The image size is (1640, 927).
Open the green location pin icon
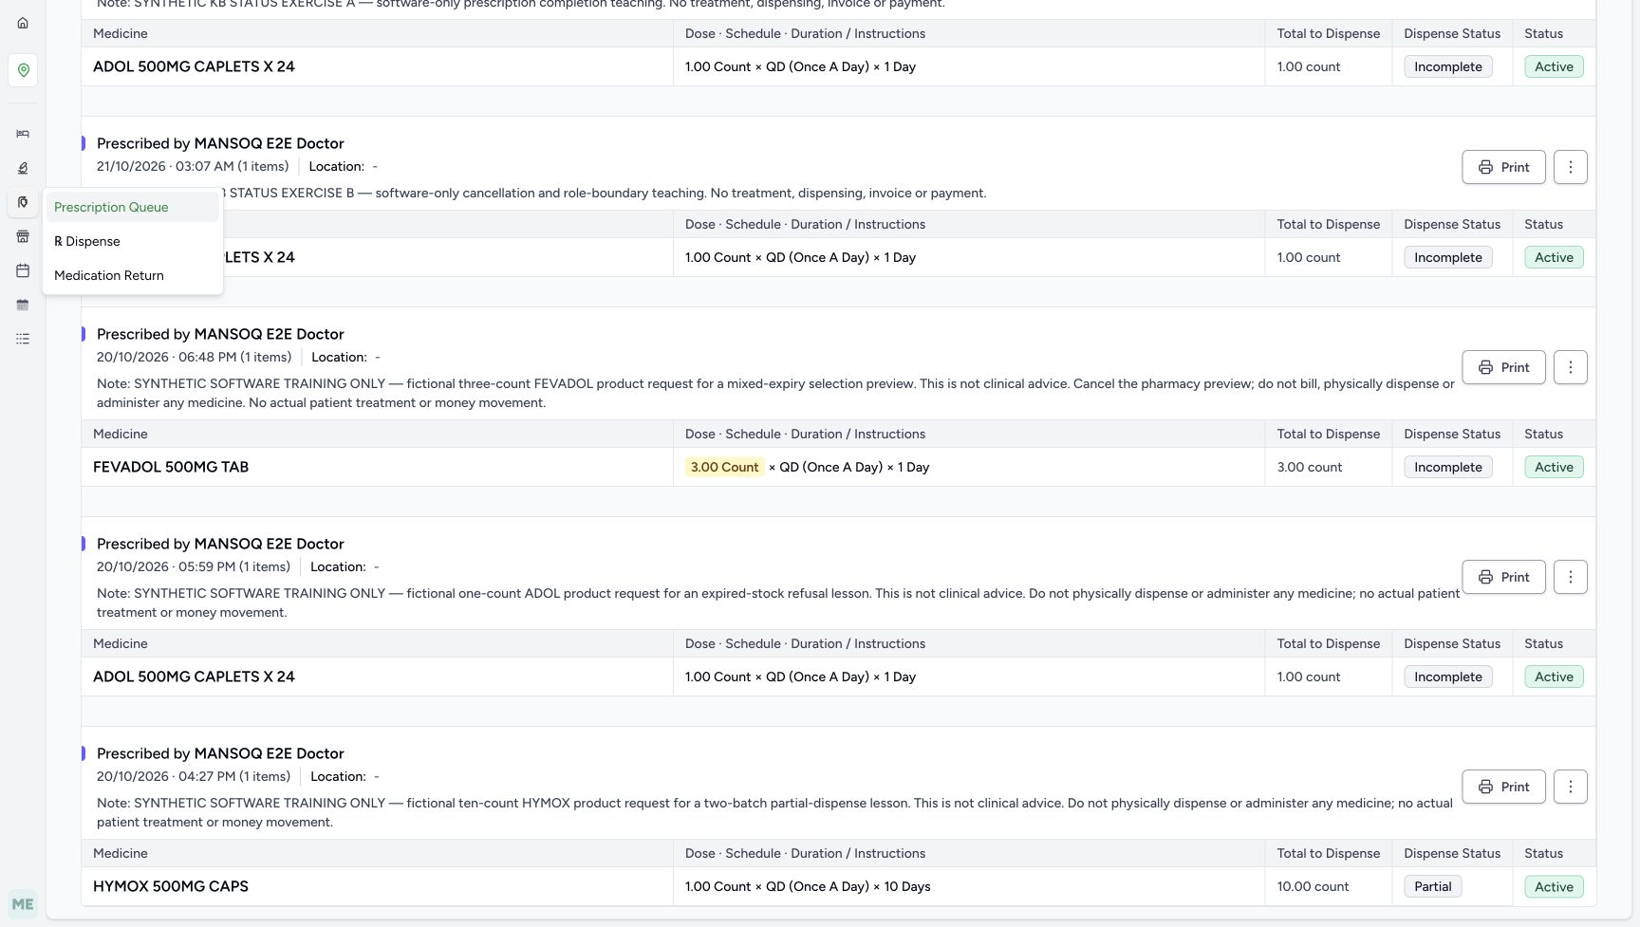coord(23,70)
